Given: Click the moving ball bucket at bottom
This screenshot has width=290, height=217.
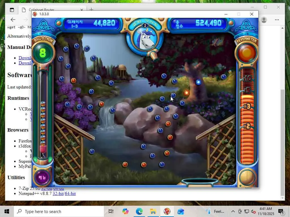Looking at the screenshot, I should point(200,182).
